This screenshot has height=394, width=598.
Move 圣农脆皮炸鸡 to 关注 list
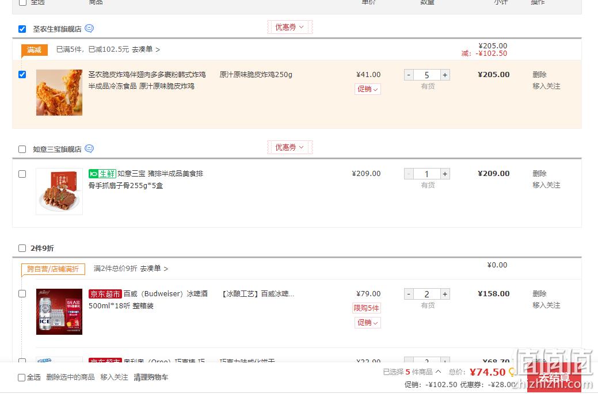point(546,86)
